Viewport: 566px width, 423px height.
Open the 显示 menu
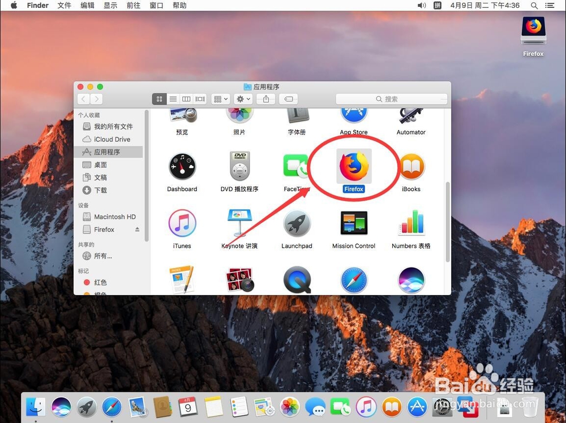110,6
